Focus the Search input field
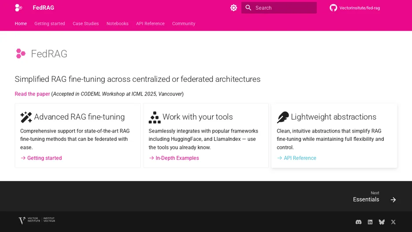Image resolution: width=412 pixels, height=232 pixels. 279,8
